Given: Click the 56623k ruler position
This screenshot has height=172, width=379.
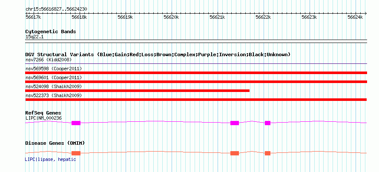Looking at the screenshot, I should tap(310, 17).
